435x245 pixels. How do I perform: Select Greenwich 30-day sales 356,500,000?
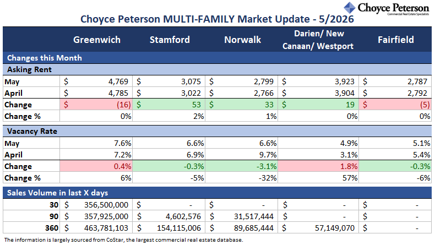(x=96, y=205)
